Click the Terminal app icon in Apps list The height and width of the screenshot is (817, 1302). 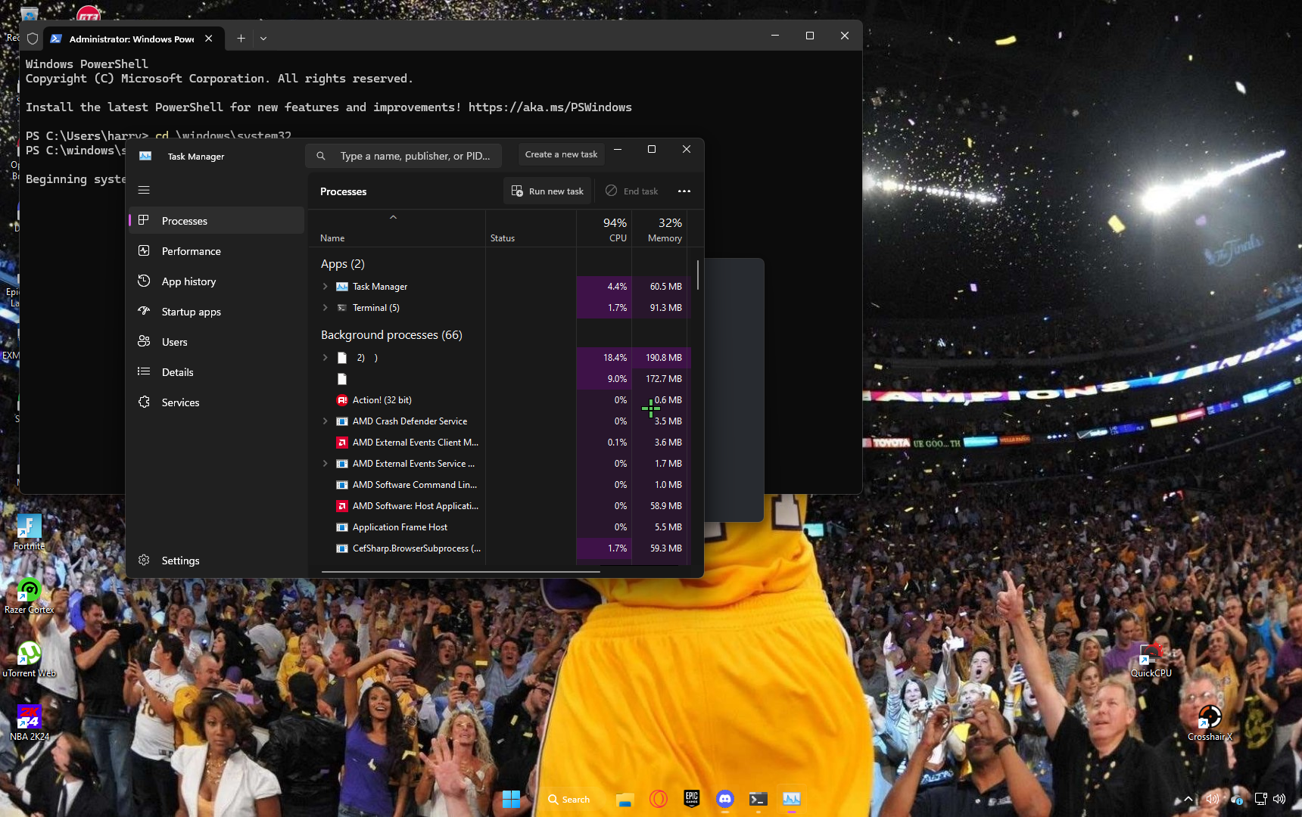tap(342, 308)
